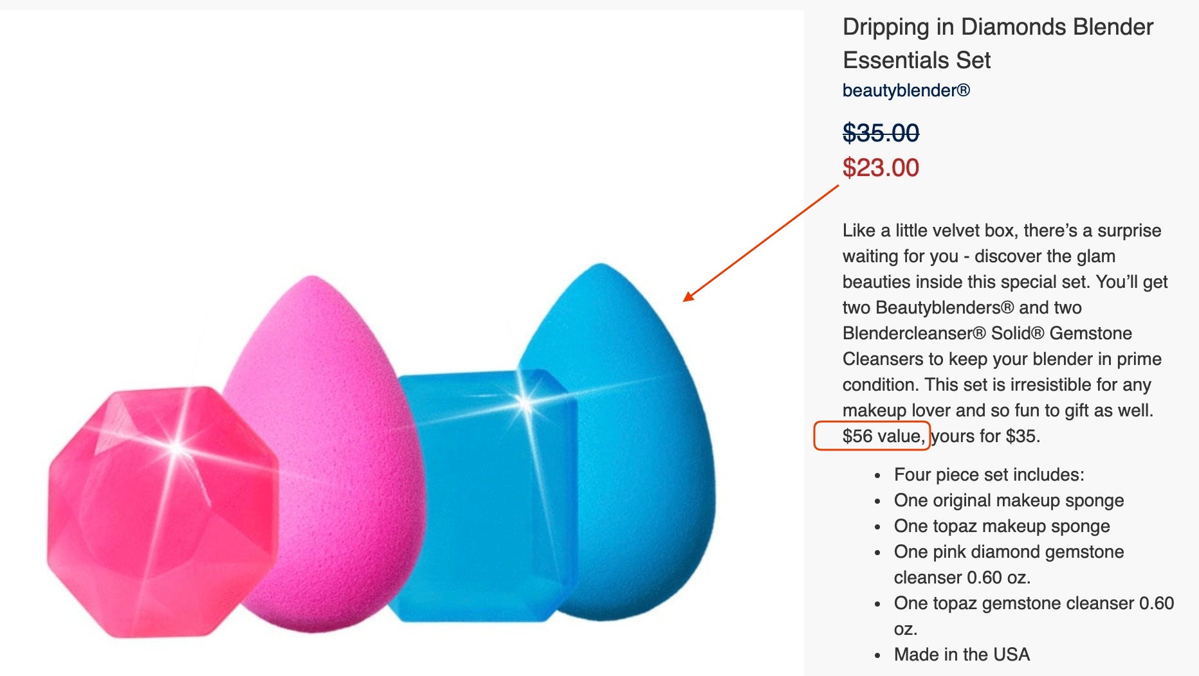
Task: Open the beautyblender® brand link
Action: (906, 91)
